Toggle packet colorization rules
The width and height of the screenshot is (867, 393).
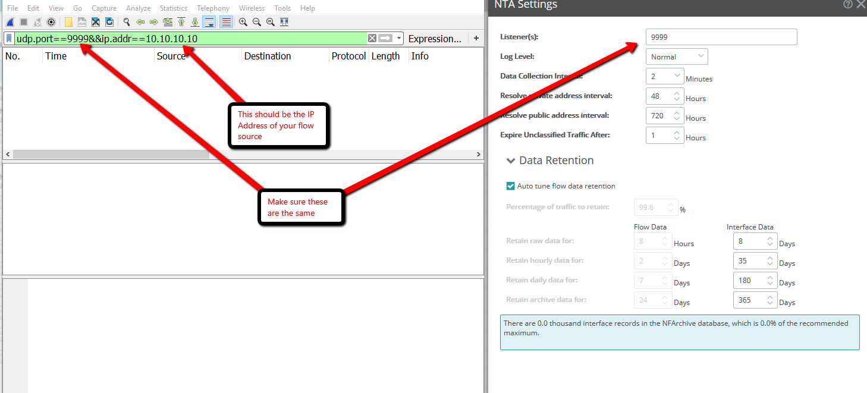226,22
